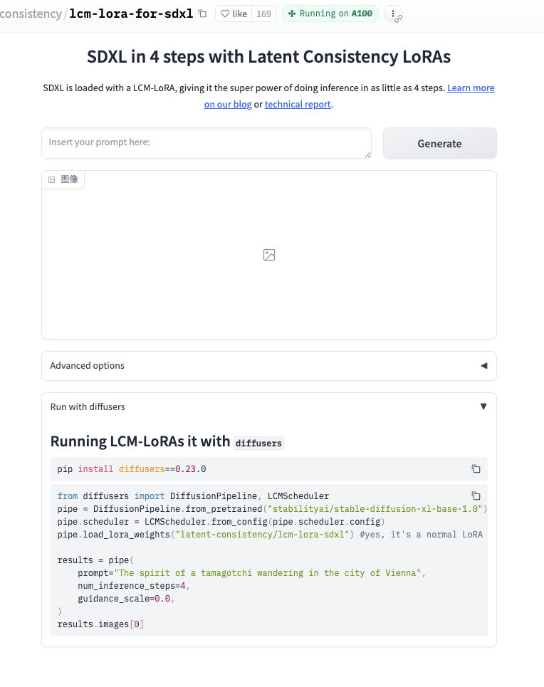Click the 'results.images[0]' code line

100,624
